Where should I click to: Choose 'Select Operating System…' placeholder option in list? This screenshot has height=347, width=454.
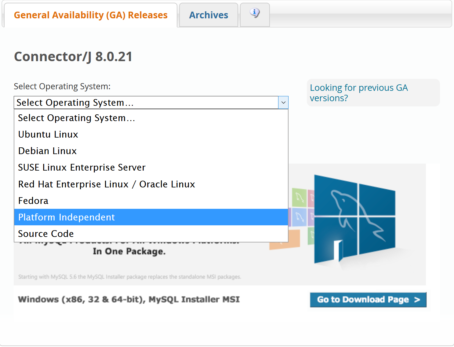(151, 118)
